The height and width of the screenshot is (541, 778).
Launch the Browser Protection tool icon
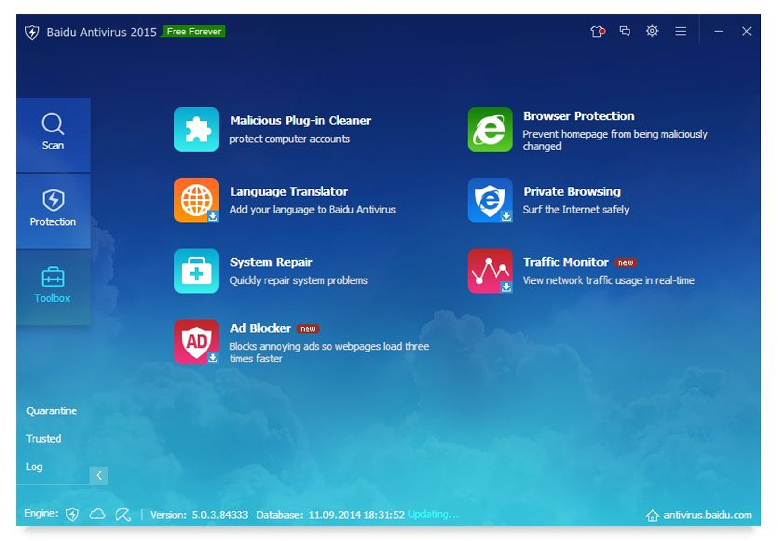[489, 130]
